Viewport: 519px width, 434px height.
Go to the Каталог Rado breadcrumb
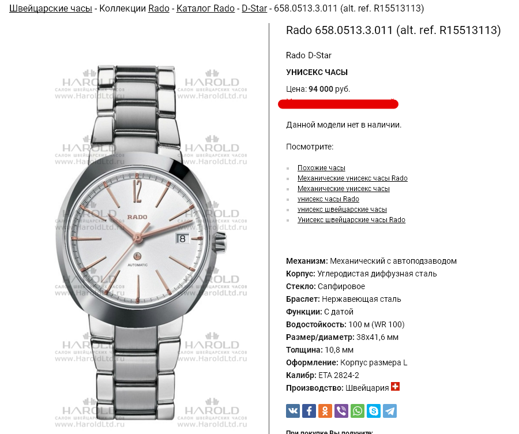[205, 8]
